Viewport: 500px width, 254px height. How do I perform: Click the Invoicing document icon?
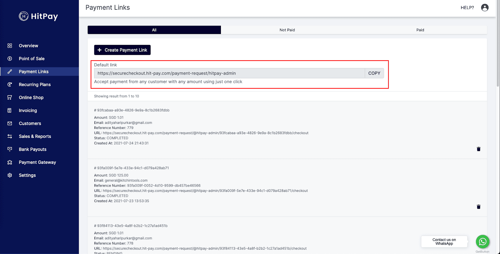pyautogui.click(x=10, y=110)
